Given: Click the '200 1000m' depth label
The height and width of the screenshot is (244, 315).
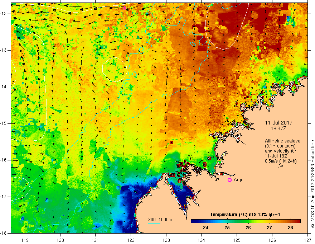Looking at the screenshot, I should pos(160,220).
